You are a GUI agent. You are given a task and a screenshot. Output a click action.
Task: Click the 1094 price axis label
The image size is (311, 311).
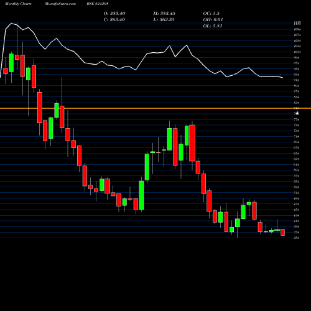297,29
